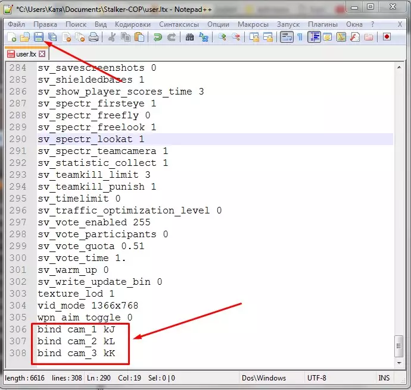This screenshot has width=411, height=390.
Task: Open the Запуск menu
Action: [x=288, y=24]
